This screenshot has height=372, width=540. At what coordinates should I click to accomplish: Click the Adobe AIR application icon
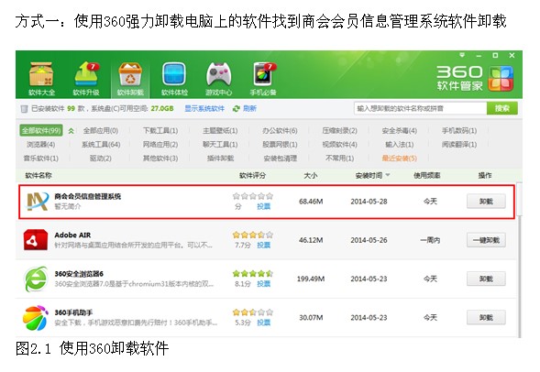[x=36, y=240]
